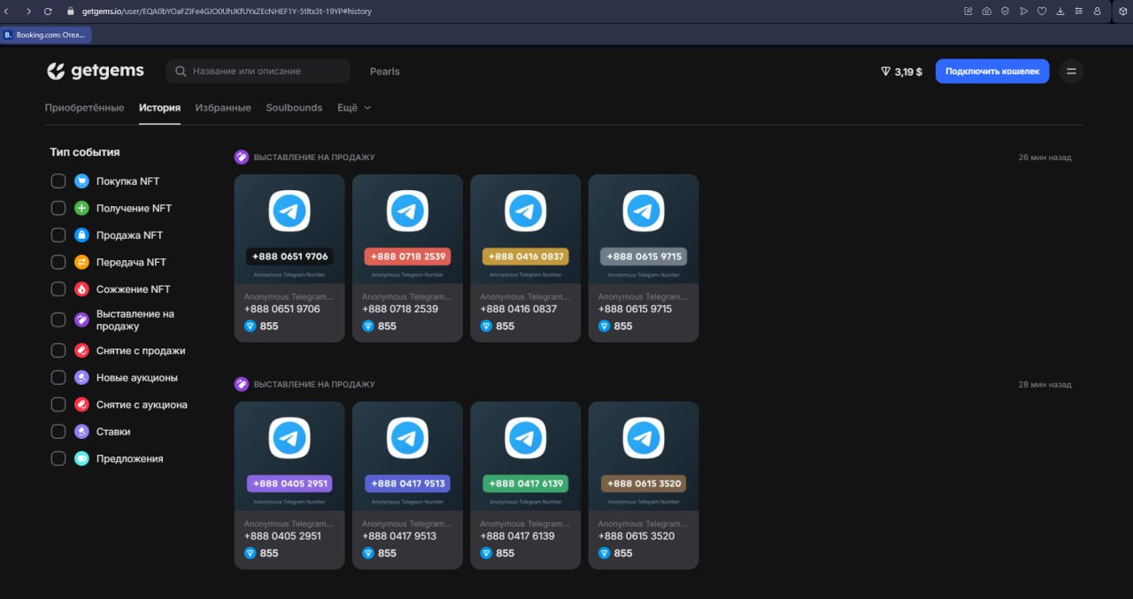Click the flame icon next to Сожжение NFT
The image size is (1133, 599).
coord(81,289)
